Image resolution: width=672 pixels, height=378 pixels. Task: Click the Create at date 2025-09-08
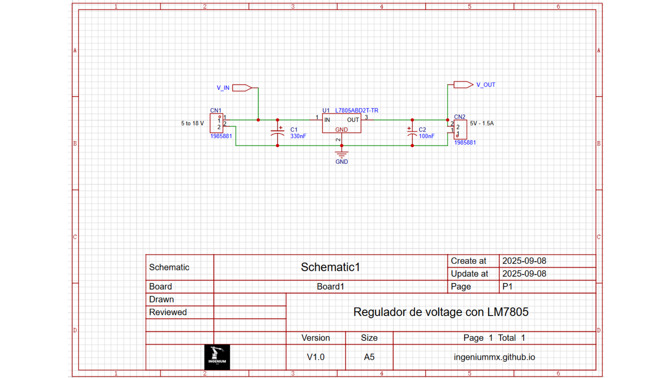click(524, 260)
